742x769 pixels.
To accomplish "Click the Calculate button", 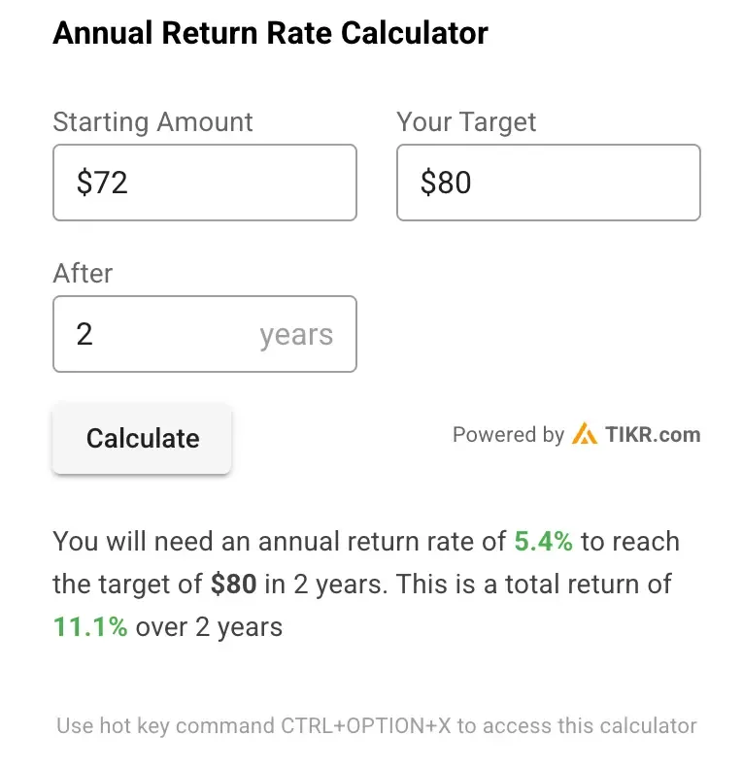I will click(x=142, y=438).
